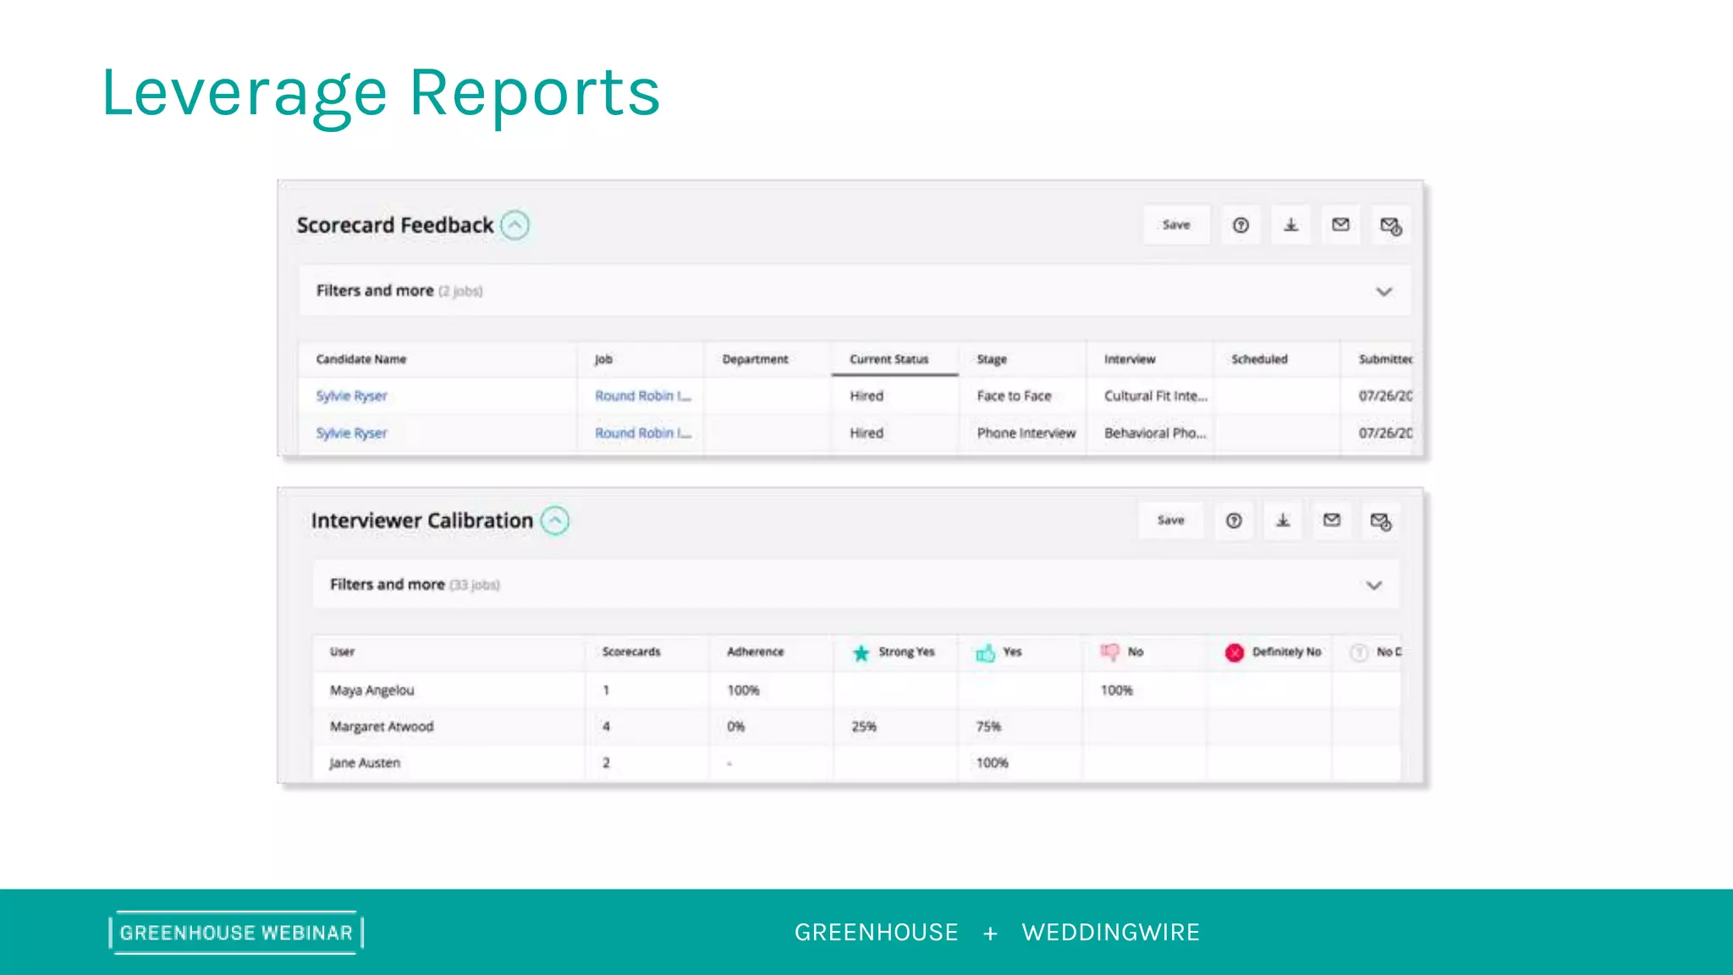
Task: Click the Strong Yes star icon
Action: (861, 653)
